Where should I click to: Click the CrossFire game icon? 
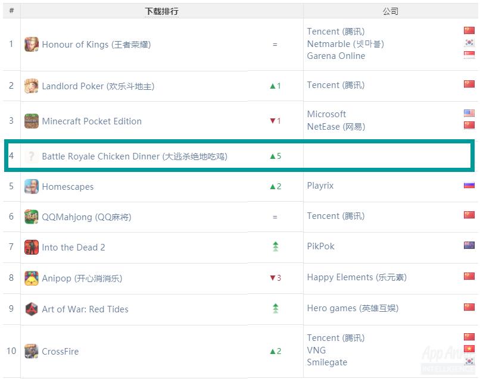tap(32, 351)
